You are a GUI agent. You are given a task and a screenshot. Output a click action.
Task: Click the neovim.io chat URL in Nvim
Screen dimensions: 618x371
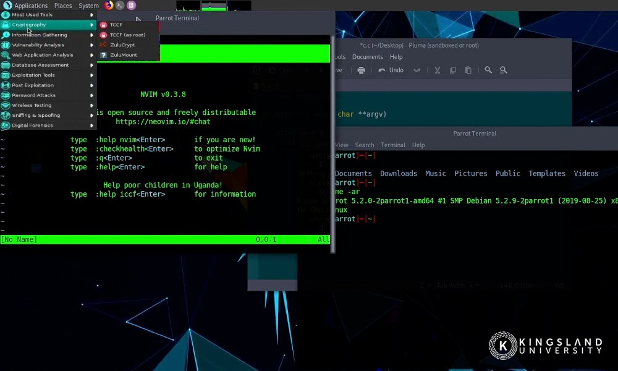tap(163, 122)
